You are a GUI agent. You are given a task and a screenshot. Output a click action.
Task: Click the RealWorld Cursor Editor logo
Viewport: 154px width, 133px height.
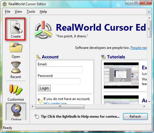click(43, 30)
